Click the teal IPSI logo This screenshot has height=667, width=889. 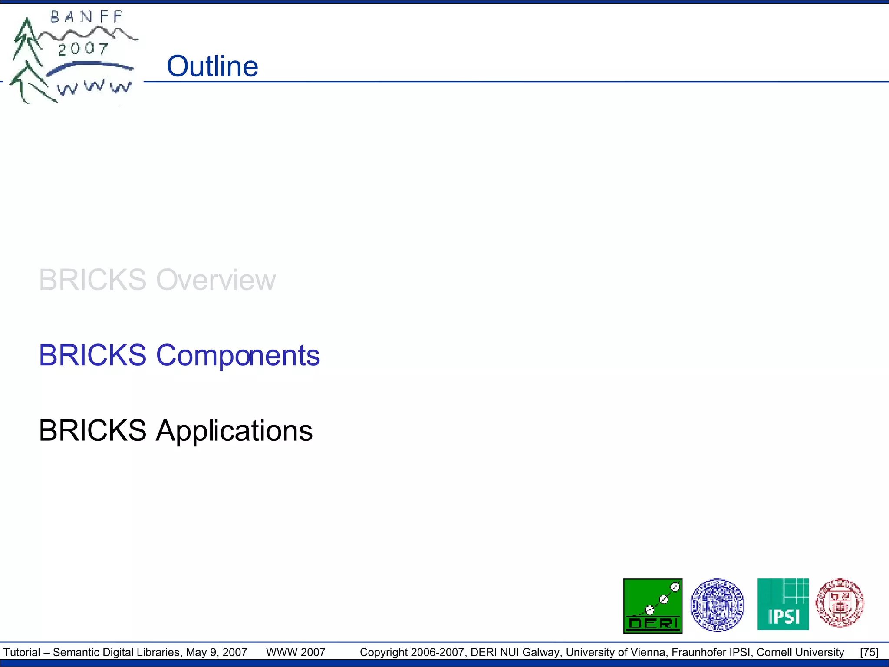click(783, 604)
